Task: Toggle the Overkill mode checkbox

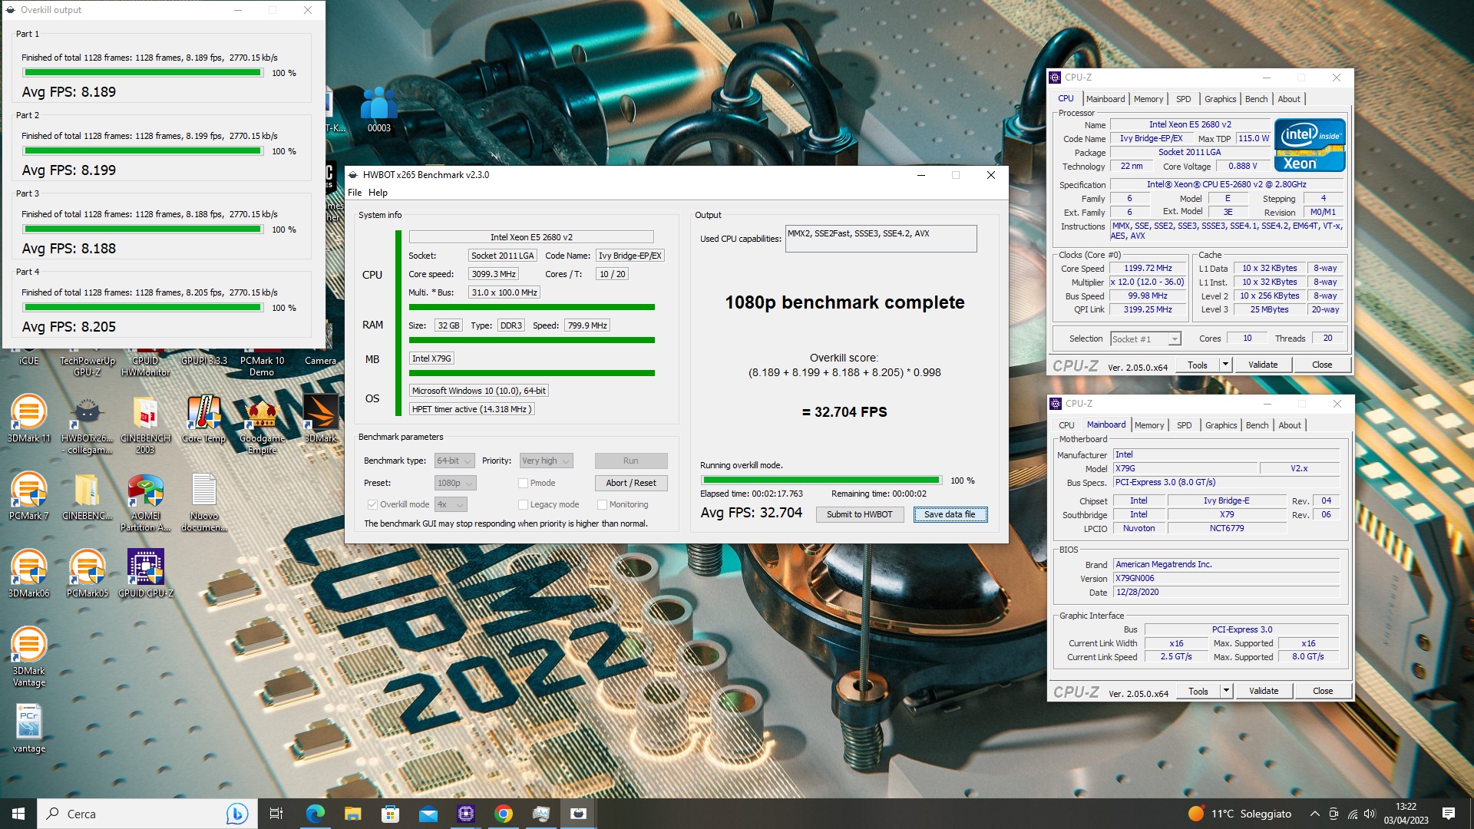Action: coord(372,504)
